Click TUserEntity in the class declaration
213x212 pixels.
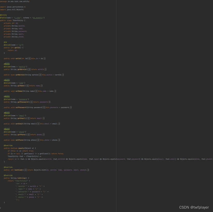point(18,20)
